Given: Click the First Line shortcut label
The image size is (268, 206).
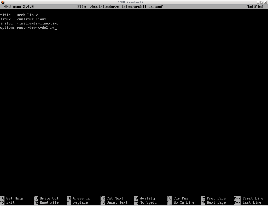Looking at the screenshot, I should tap(253, 198).
